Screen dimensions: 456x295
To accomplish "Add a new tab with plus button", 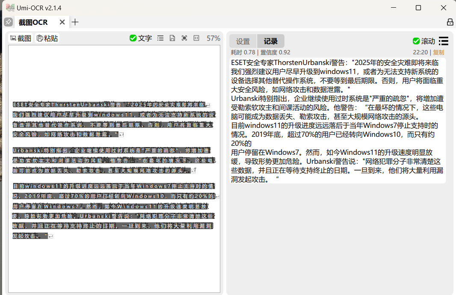I will [75, 22].
